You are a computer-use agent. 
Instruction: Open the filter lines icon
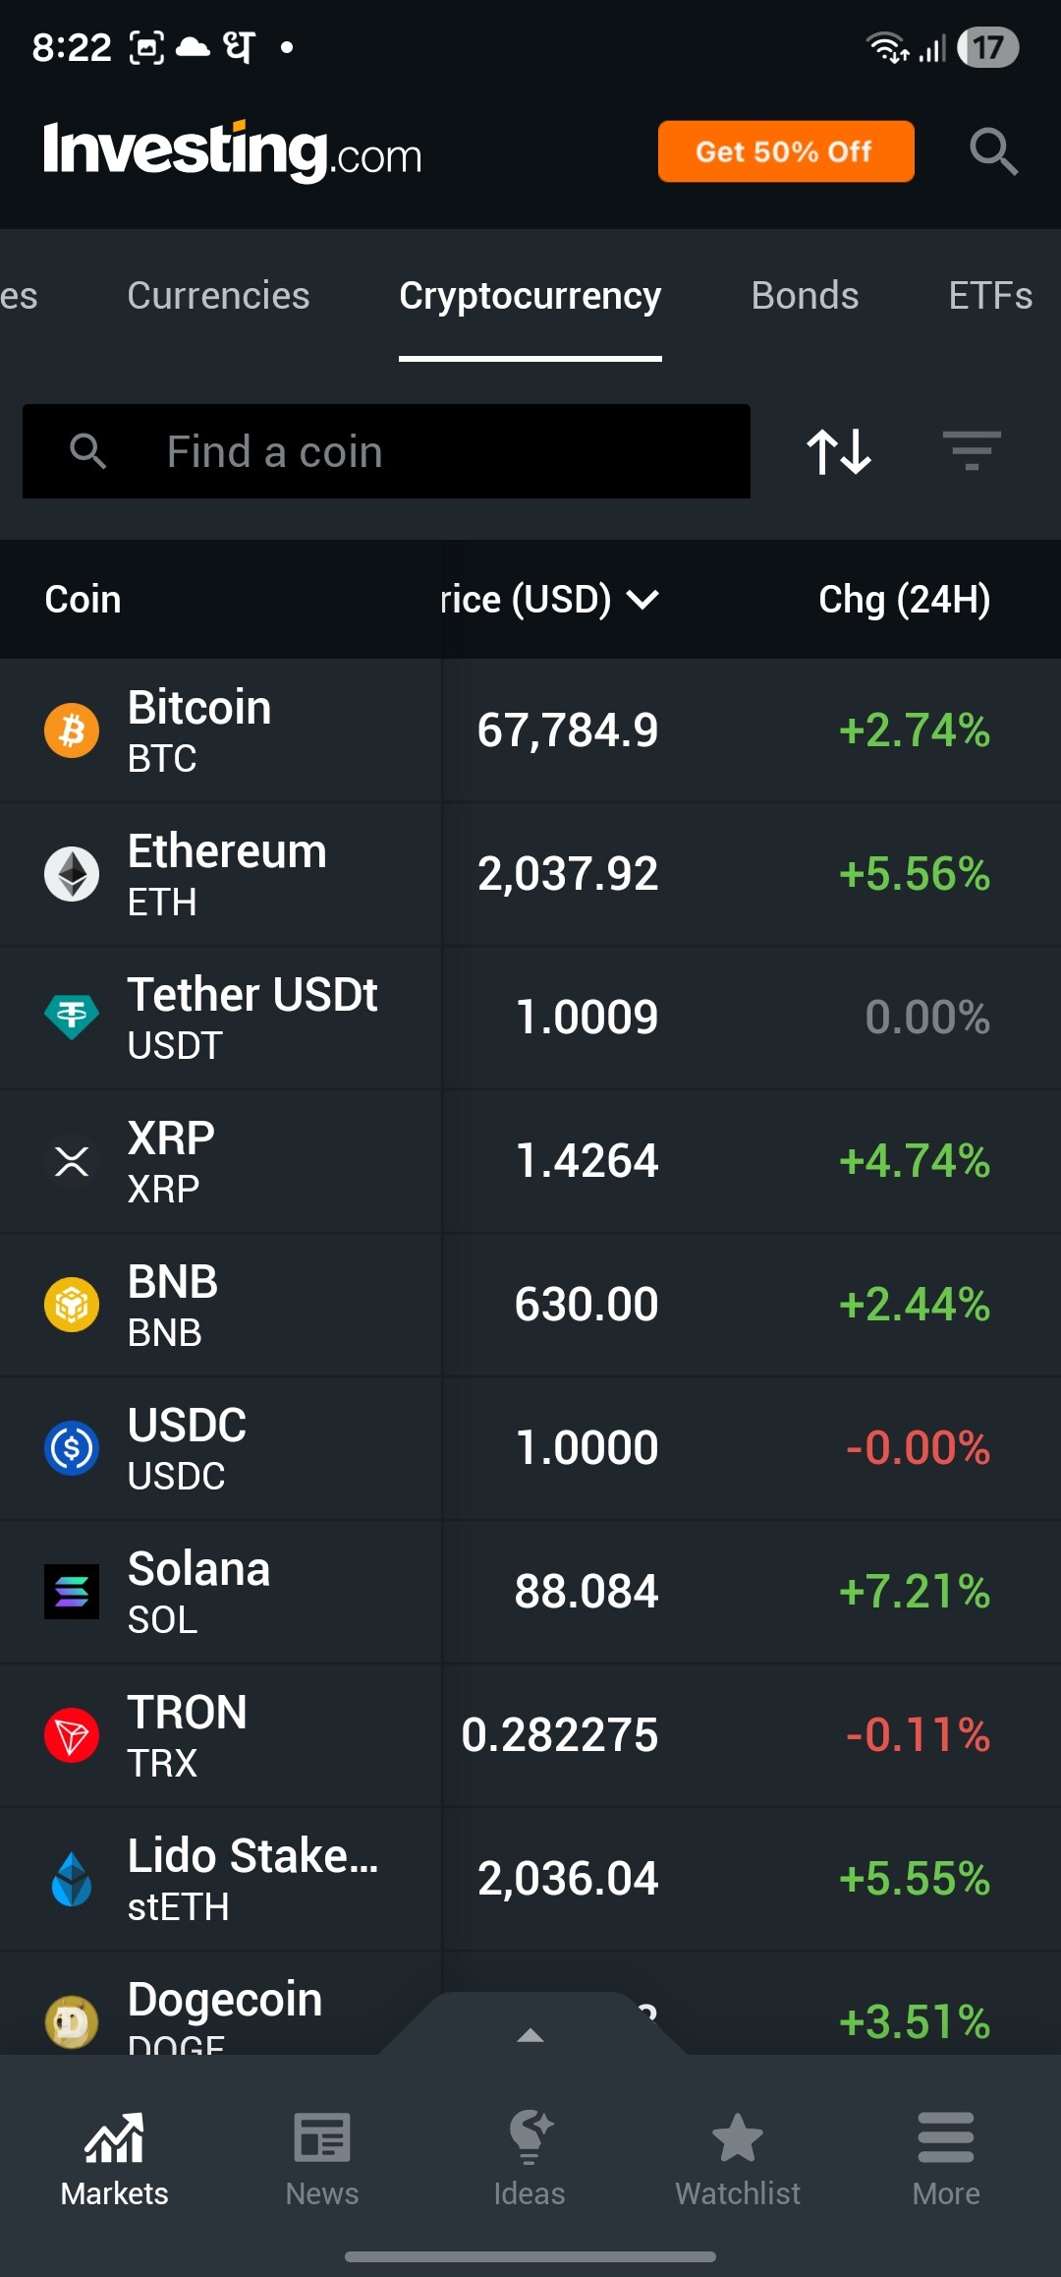point(971,451)
